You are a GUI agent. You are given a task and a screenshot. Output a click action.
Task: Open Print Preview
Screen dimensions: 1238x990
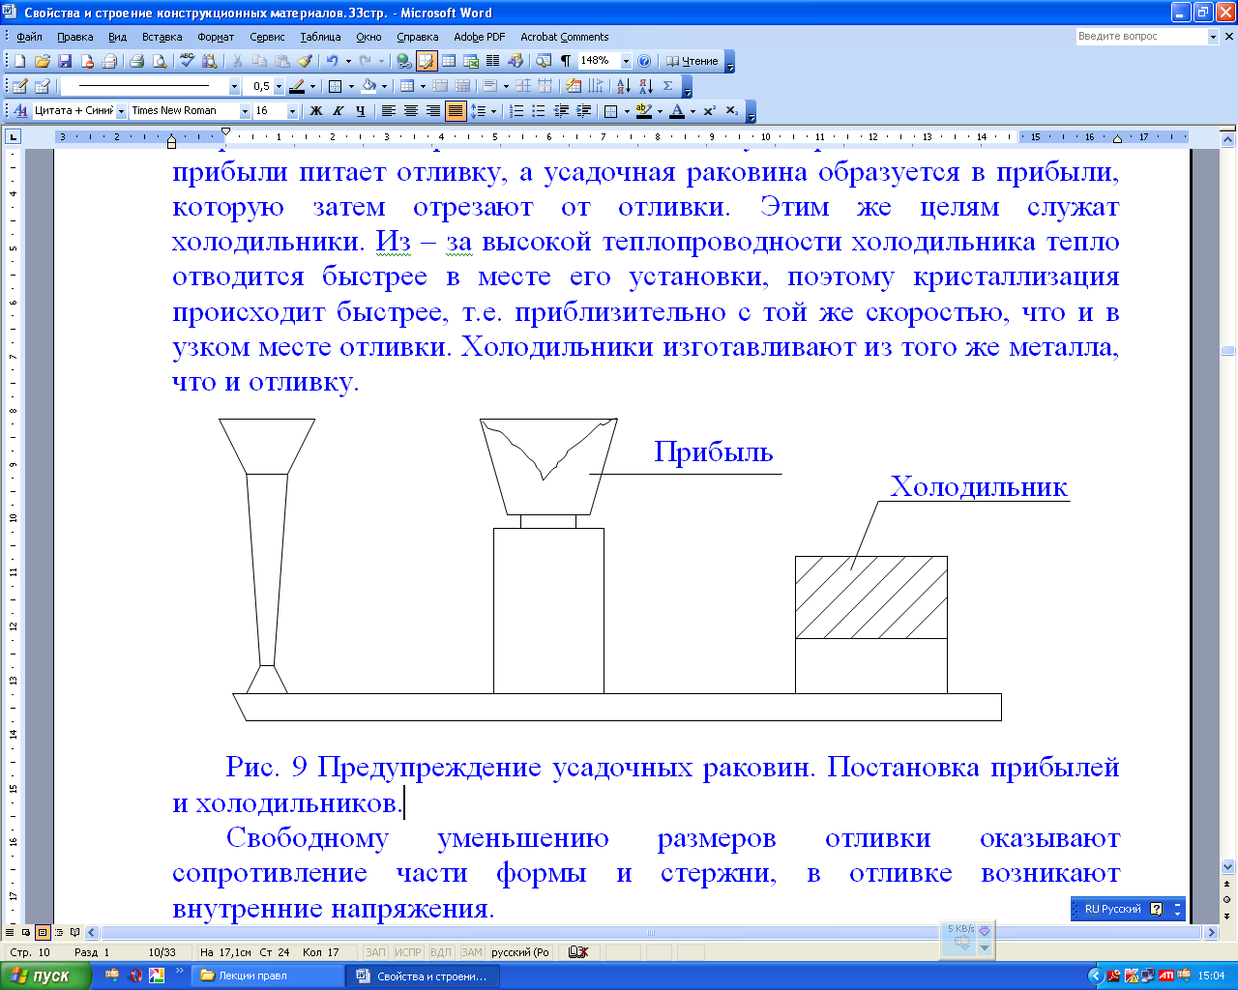click(x=159, y=61)
